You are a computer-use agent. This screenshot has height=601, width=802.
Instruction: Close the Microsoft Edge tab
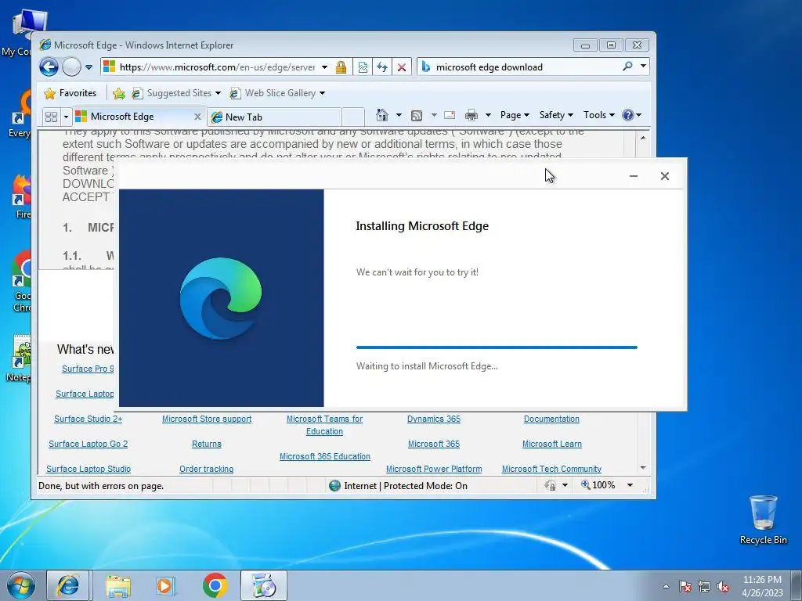click(197, 117)
